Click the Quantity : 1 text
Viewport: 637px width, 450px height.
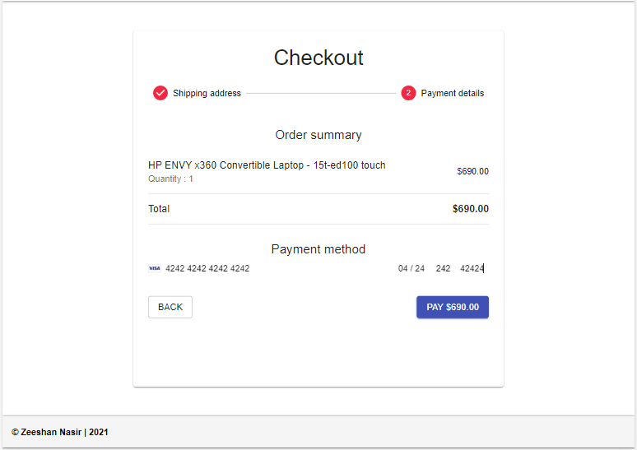click(170, 179)
